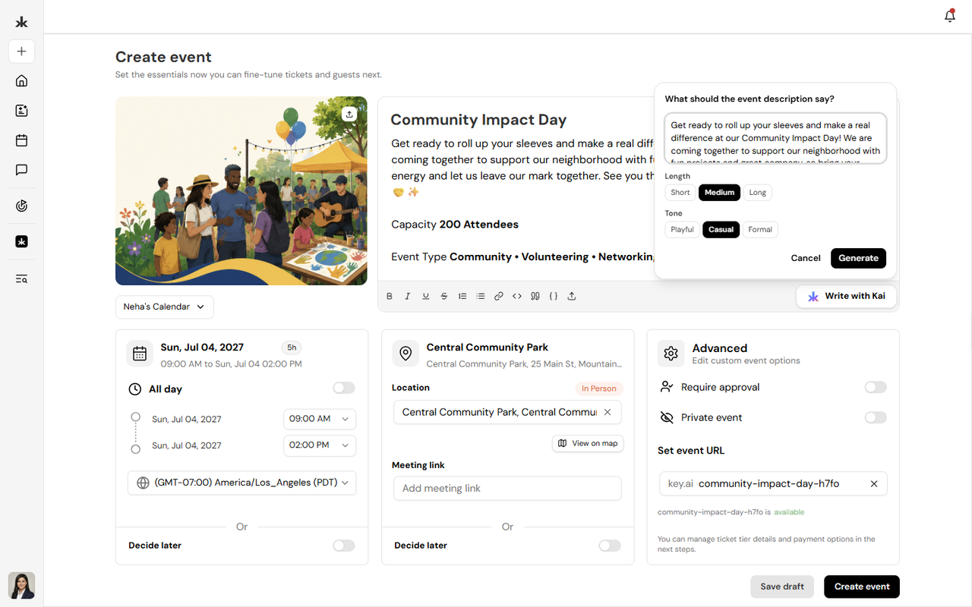Click the In Person badge
972x607 pixels.
[599, 388]
